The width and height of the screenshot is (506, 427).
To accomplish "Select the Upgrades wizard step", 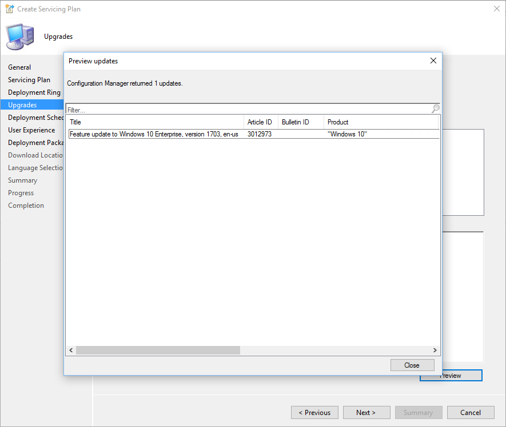I will click(x=32, y=104).
